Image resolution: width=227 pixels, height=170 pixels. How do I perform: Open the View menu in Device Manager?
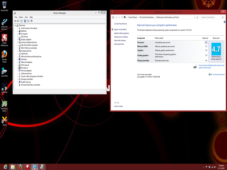(x=26, y=17)
